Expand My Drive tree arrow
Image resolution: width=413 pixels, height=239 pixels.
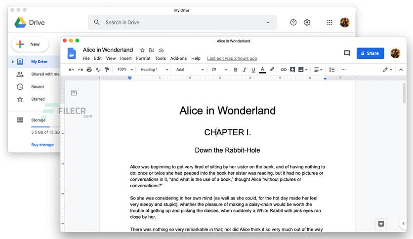click(x=13, y=62)
